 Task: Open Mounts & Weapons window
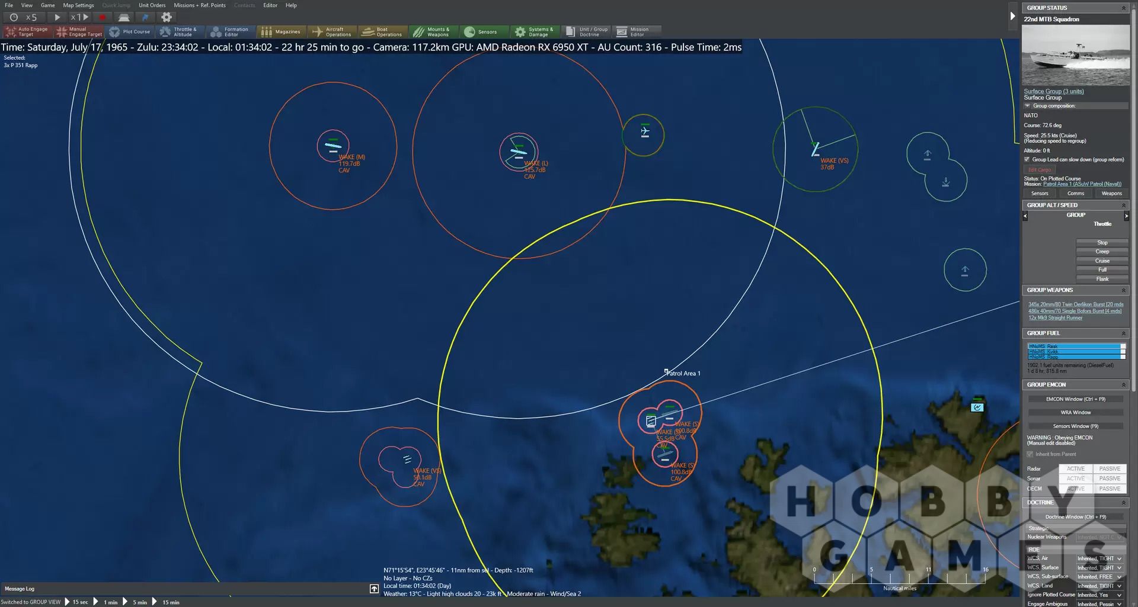pos(434,32)
